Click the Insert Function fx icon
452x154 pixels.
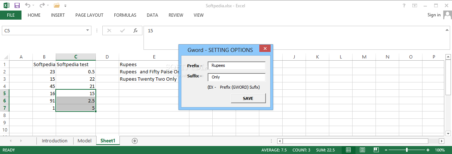point(135,31)
